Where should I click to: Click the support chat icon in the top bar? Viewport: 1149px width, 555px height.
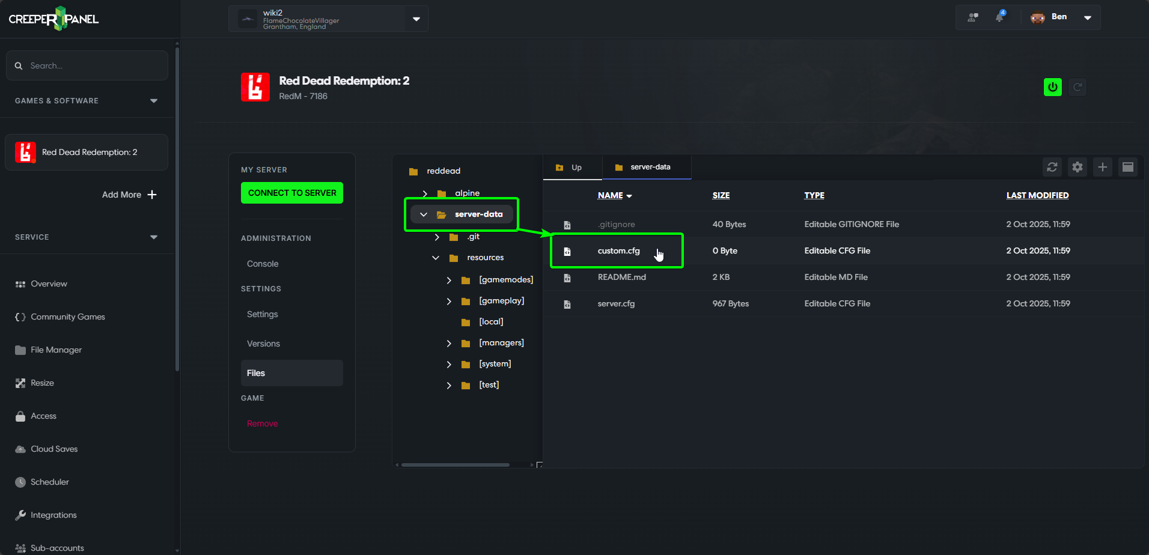(972, 17)
